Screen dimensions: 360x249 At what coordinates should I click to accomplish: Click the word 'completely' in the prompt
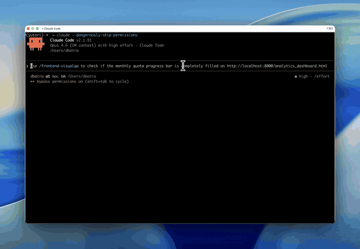(192, 66)
